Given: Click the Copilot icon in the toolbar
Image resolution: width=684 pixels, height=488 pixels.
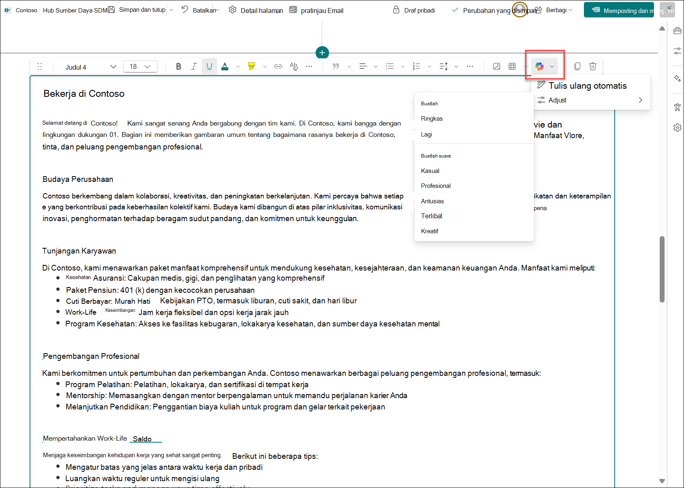Looking at the screenshot, I should click(x=539, y=66).
